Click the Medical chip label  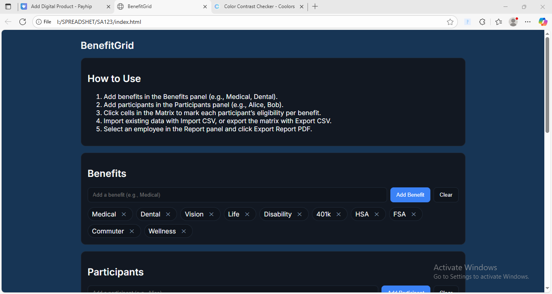tap(104, 214)
